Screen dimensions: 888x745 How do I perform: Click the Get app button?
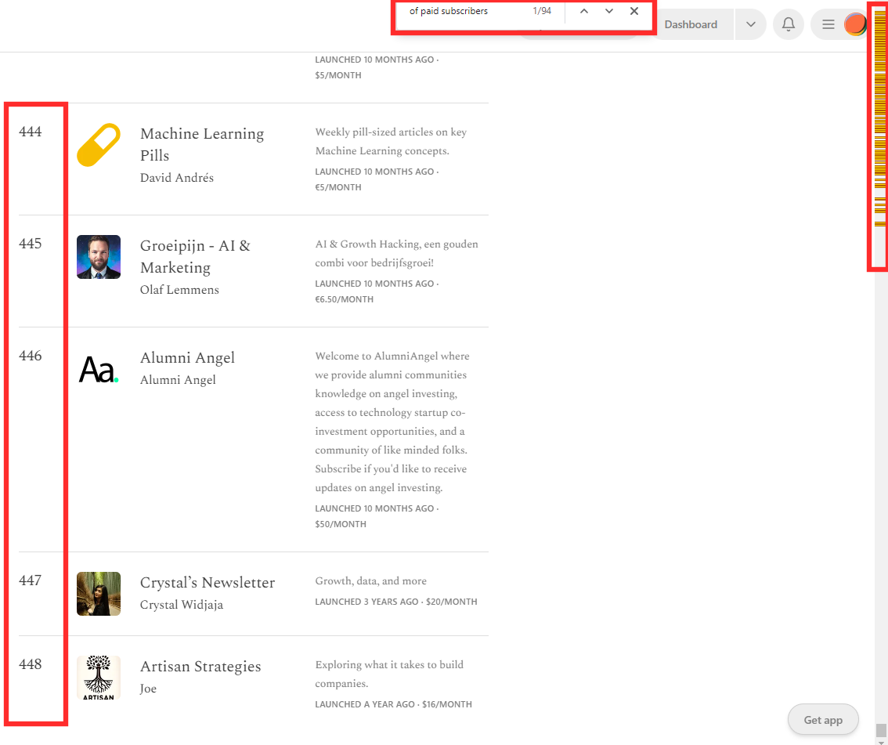[823, 720]
